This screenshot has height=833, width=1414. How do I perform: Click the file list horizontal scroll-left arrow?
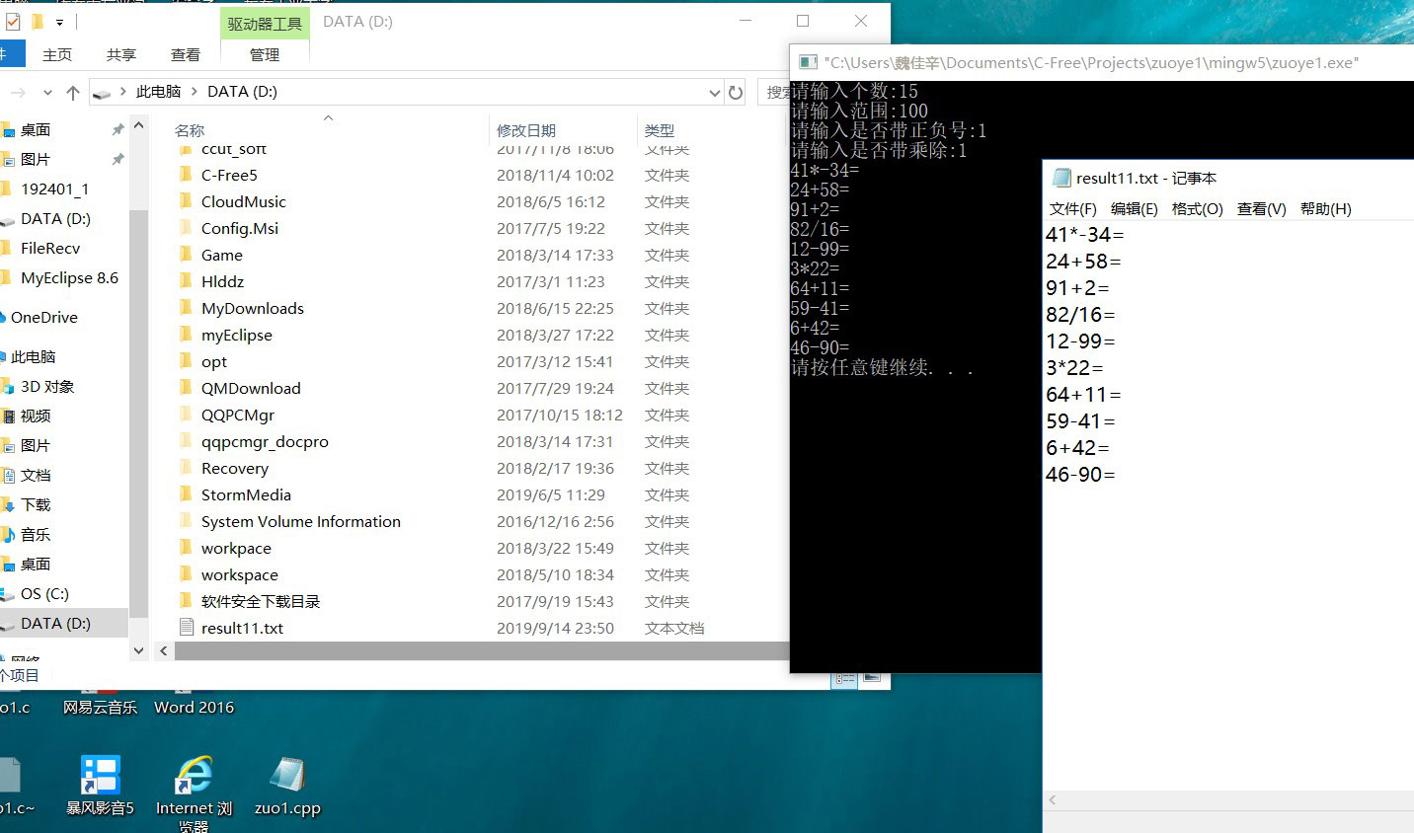coord(164,650)
